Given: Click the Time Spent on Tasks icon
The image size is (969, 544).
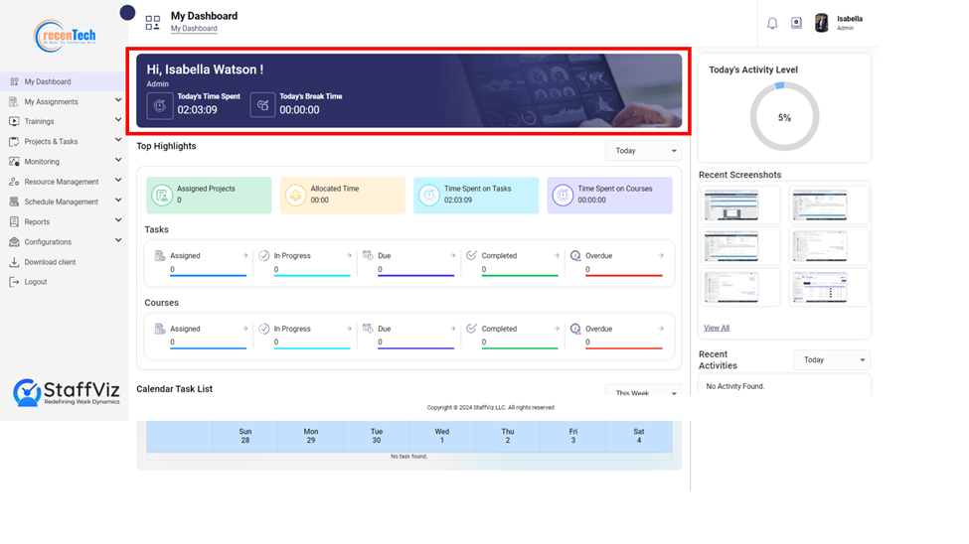Looking at the screenshot, I should click(429, 196).
